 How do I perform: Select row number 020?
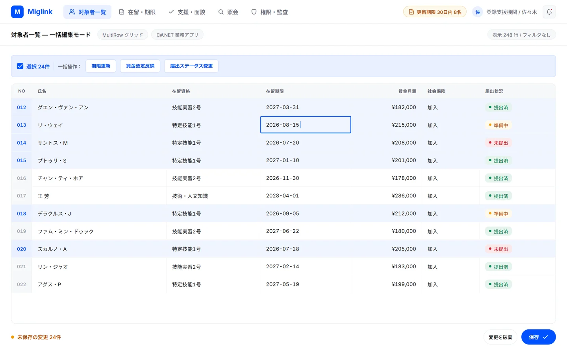point(22,249)
